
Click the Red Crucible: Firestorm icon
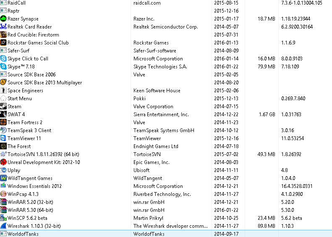coord(3,34)
